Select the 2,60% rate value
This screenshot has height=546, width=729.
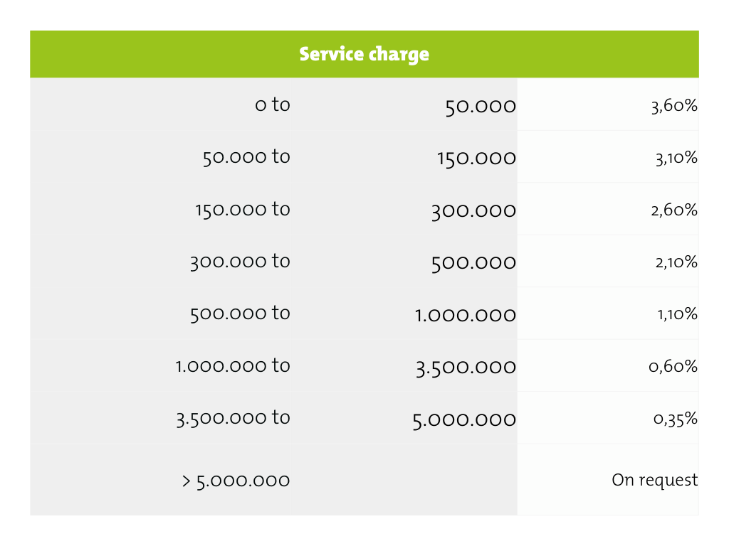coord(675,210)
